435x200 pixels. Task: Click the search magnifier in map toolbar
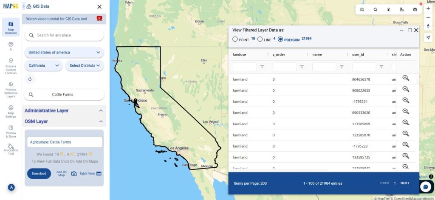[x=375, y=9]
